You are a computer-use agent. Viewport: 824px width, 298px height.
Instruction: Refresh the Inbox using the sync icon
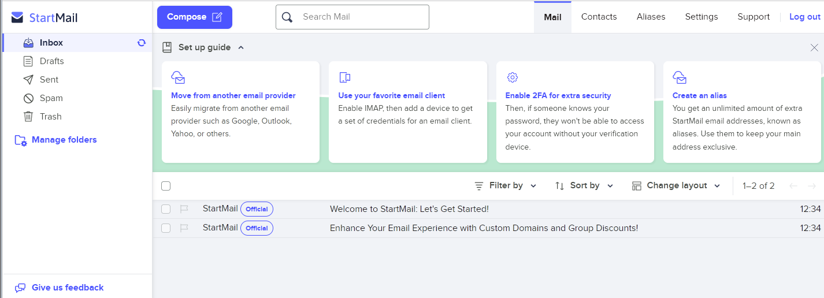142,43
